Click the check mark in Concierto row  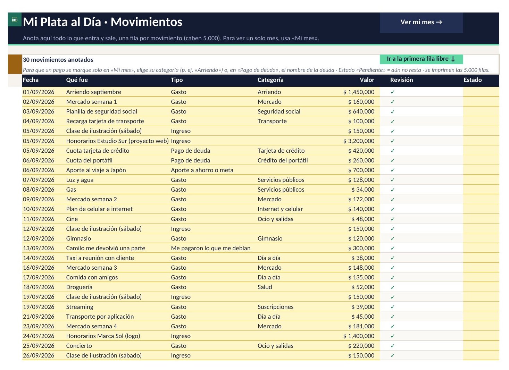tap(393, 346)
